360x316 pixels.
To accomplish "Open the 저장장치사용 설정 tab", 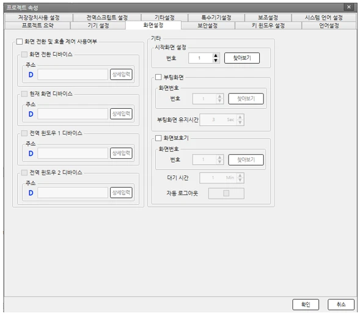I will 39,18.
